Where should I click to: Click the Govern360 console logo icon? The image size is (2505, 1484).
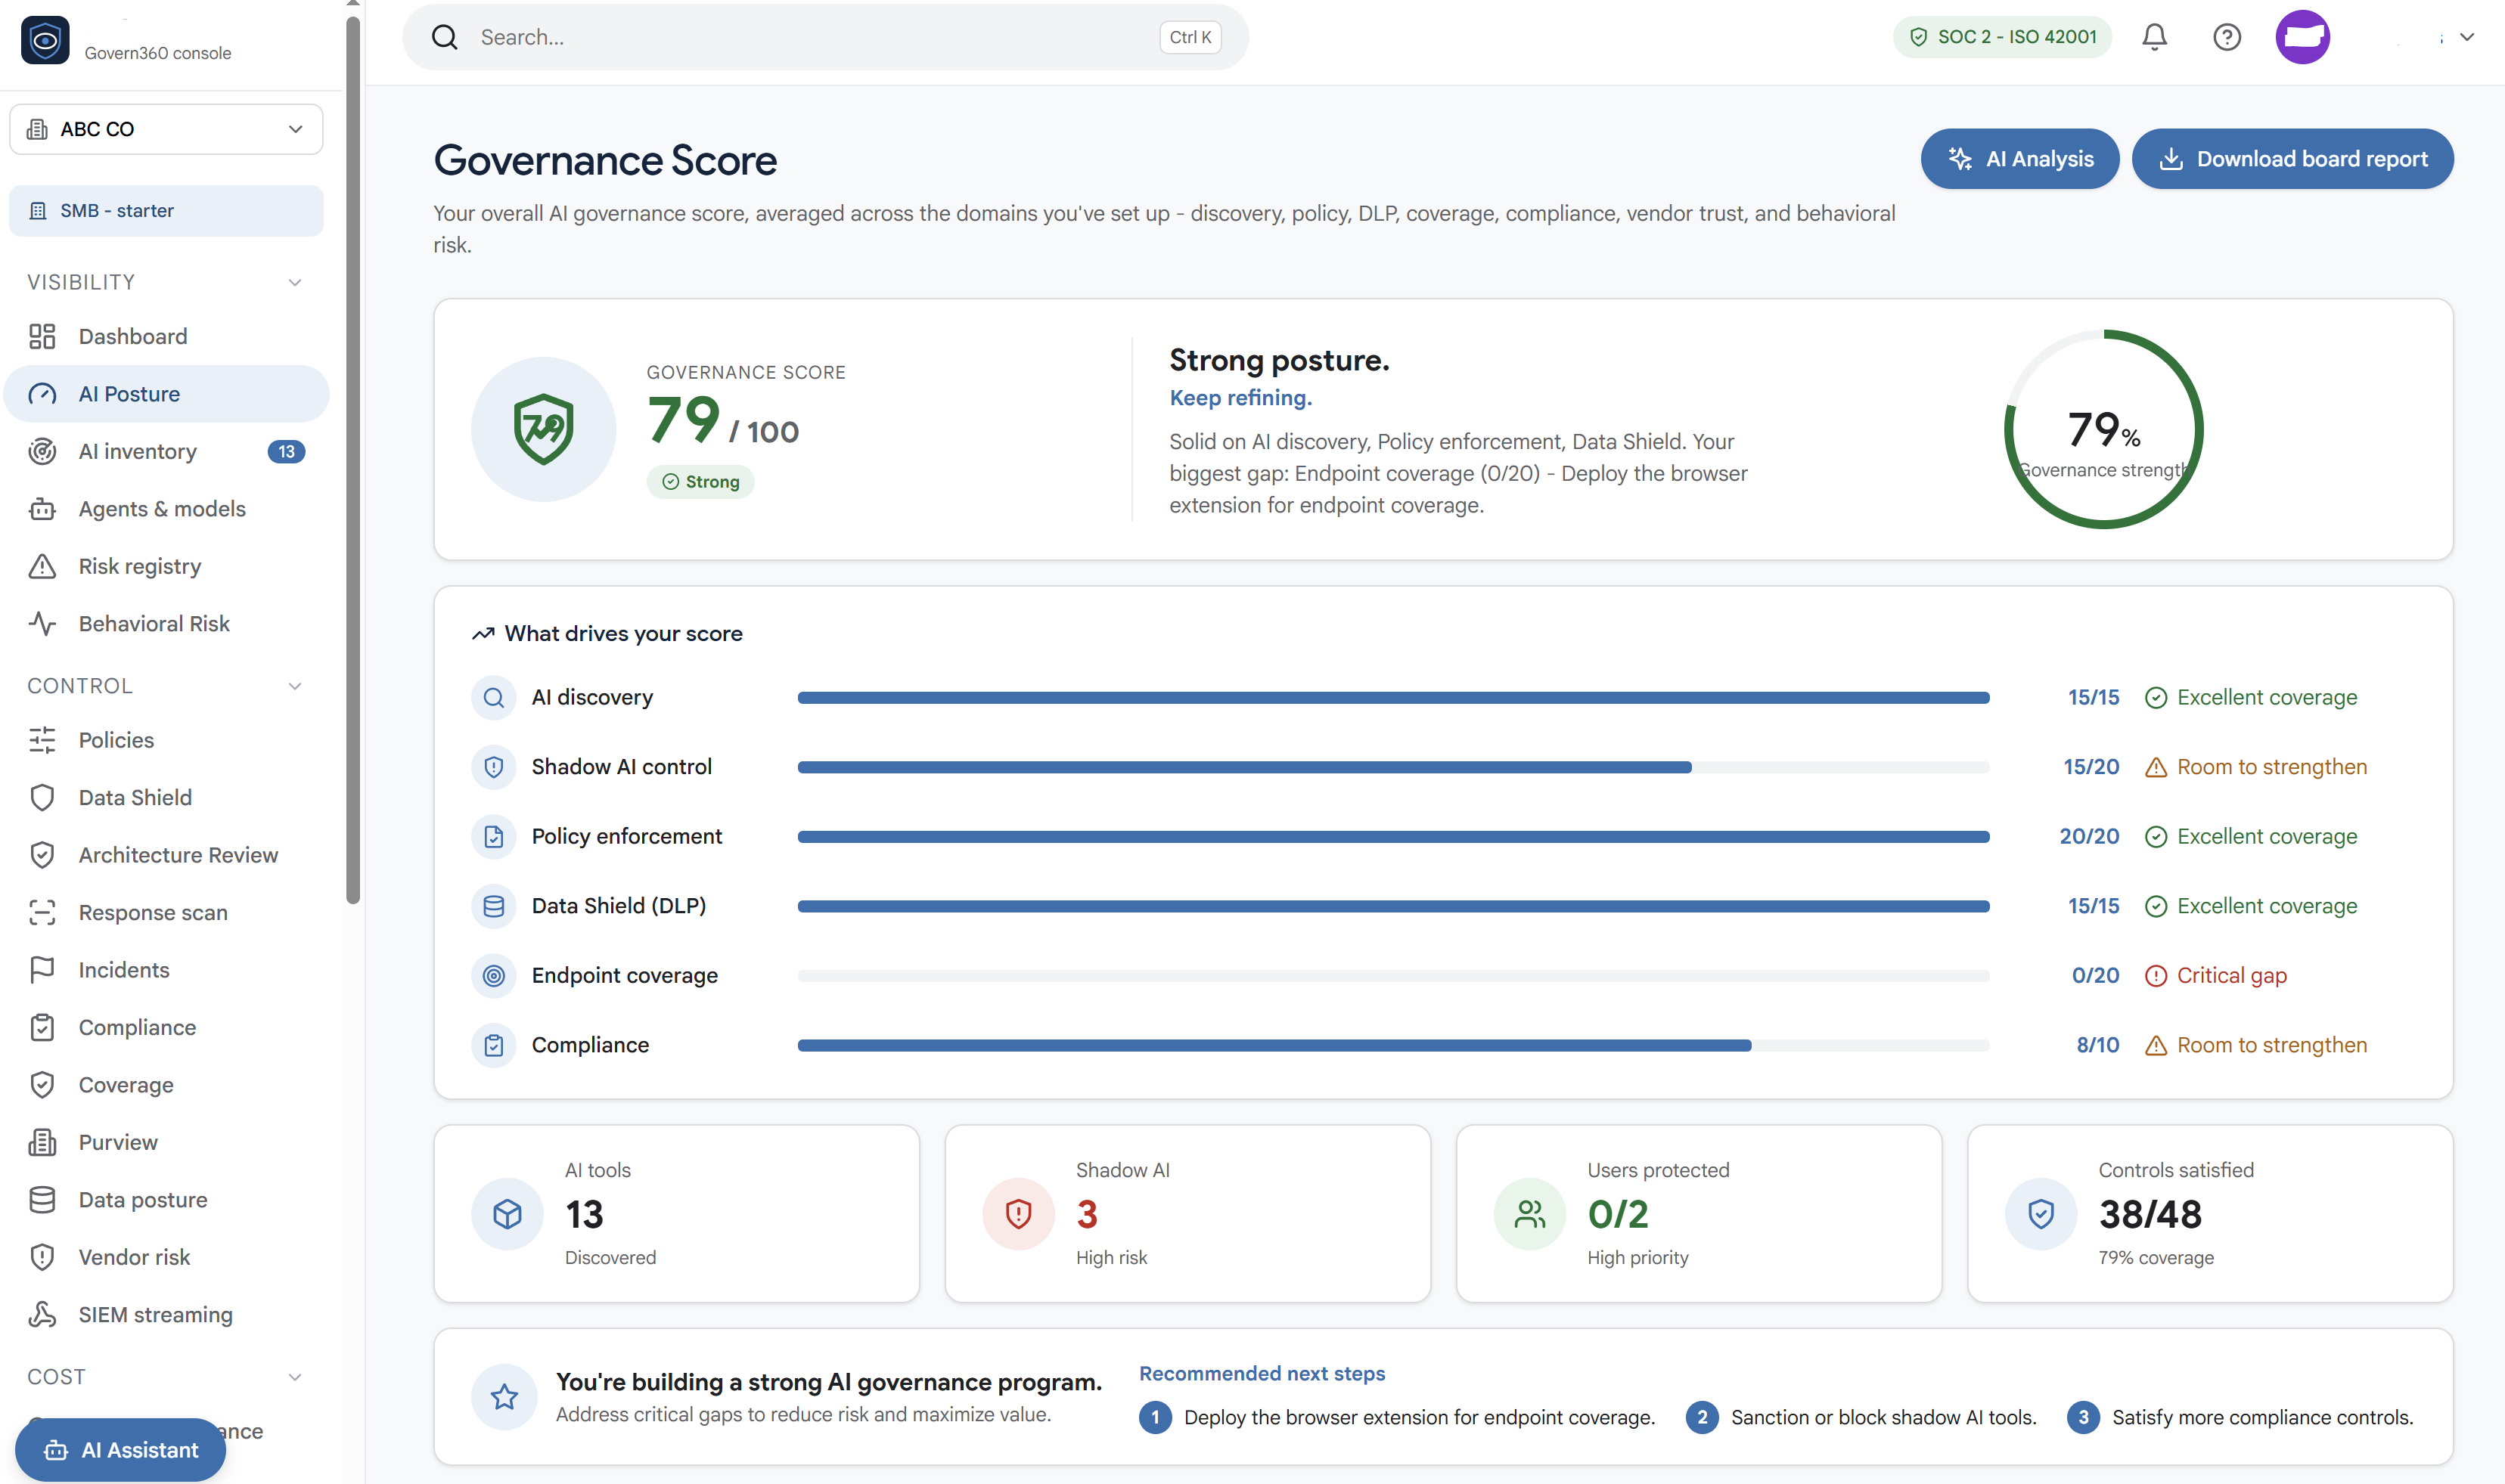coord(44,40)
